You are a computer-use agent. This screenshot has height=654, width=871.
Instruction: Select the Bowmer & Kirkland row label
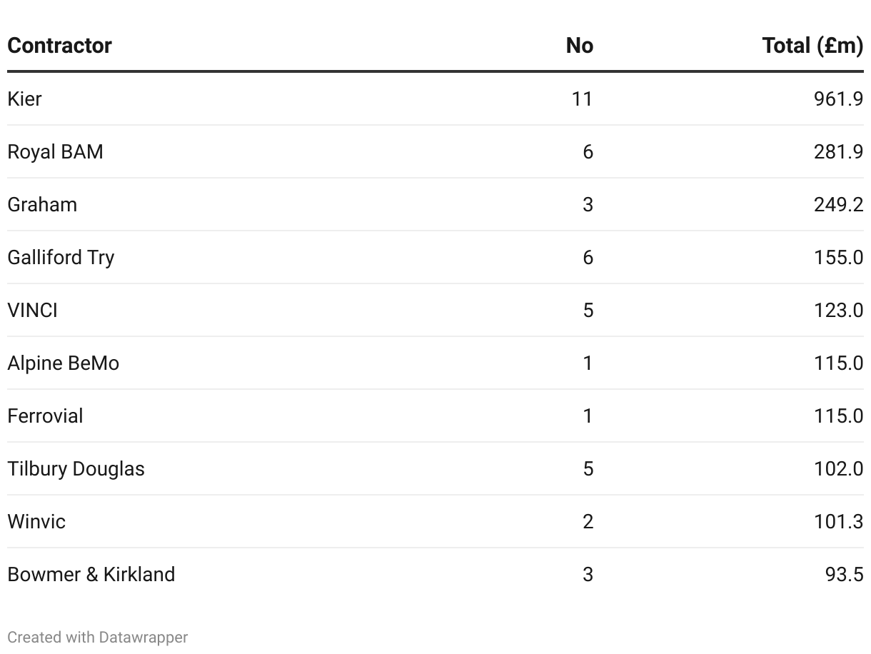(x=91, y=575)
